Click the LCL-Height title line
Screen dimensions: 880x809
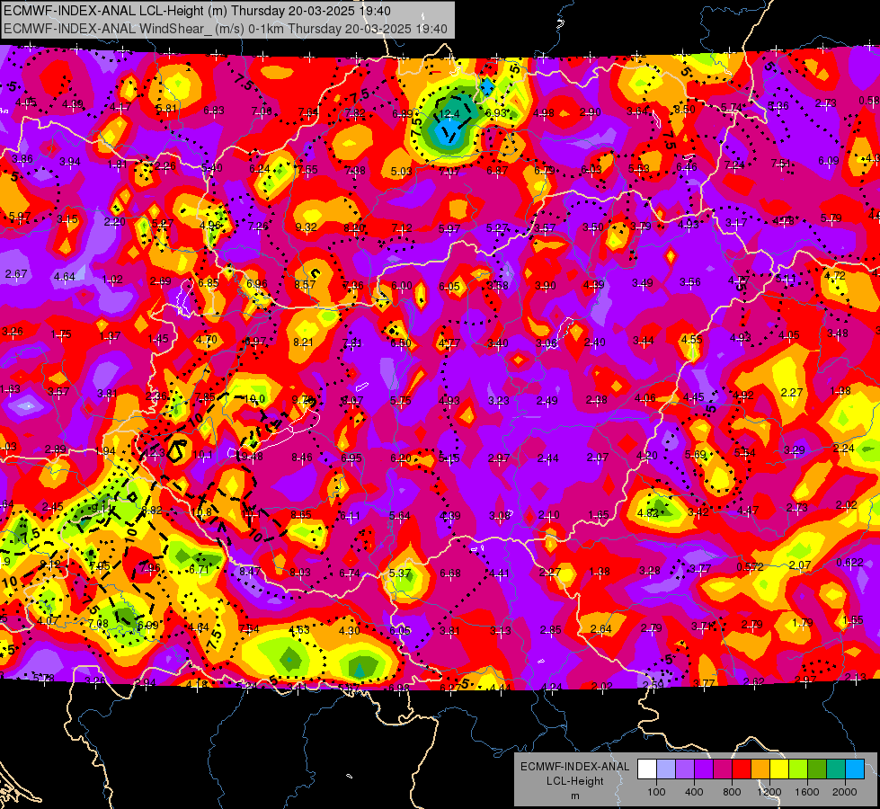tap(197, 11)
